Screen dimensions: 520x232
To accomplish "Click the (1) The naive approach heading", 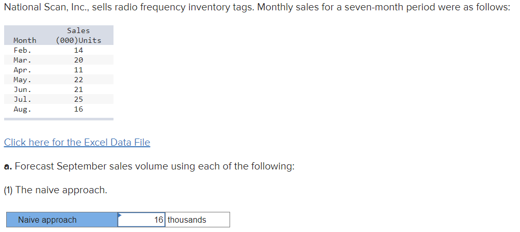I will [56, 190].
